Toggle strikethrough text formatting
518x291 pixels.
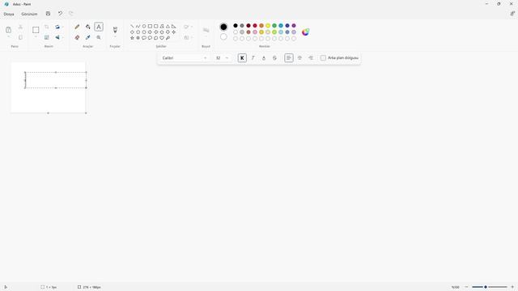pyautogui.click(x=274, y=58)
